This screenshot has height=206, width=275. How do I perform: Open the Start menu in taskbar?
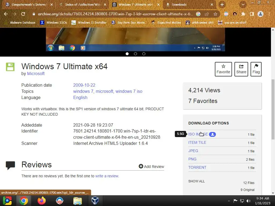pos(7,201)
